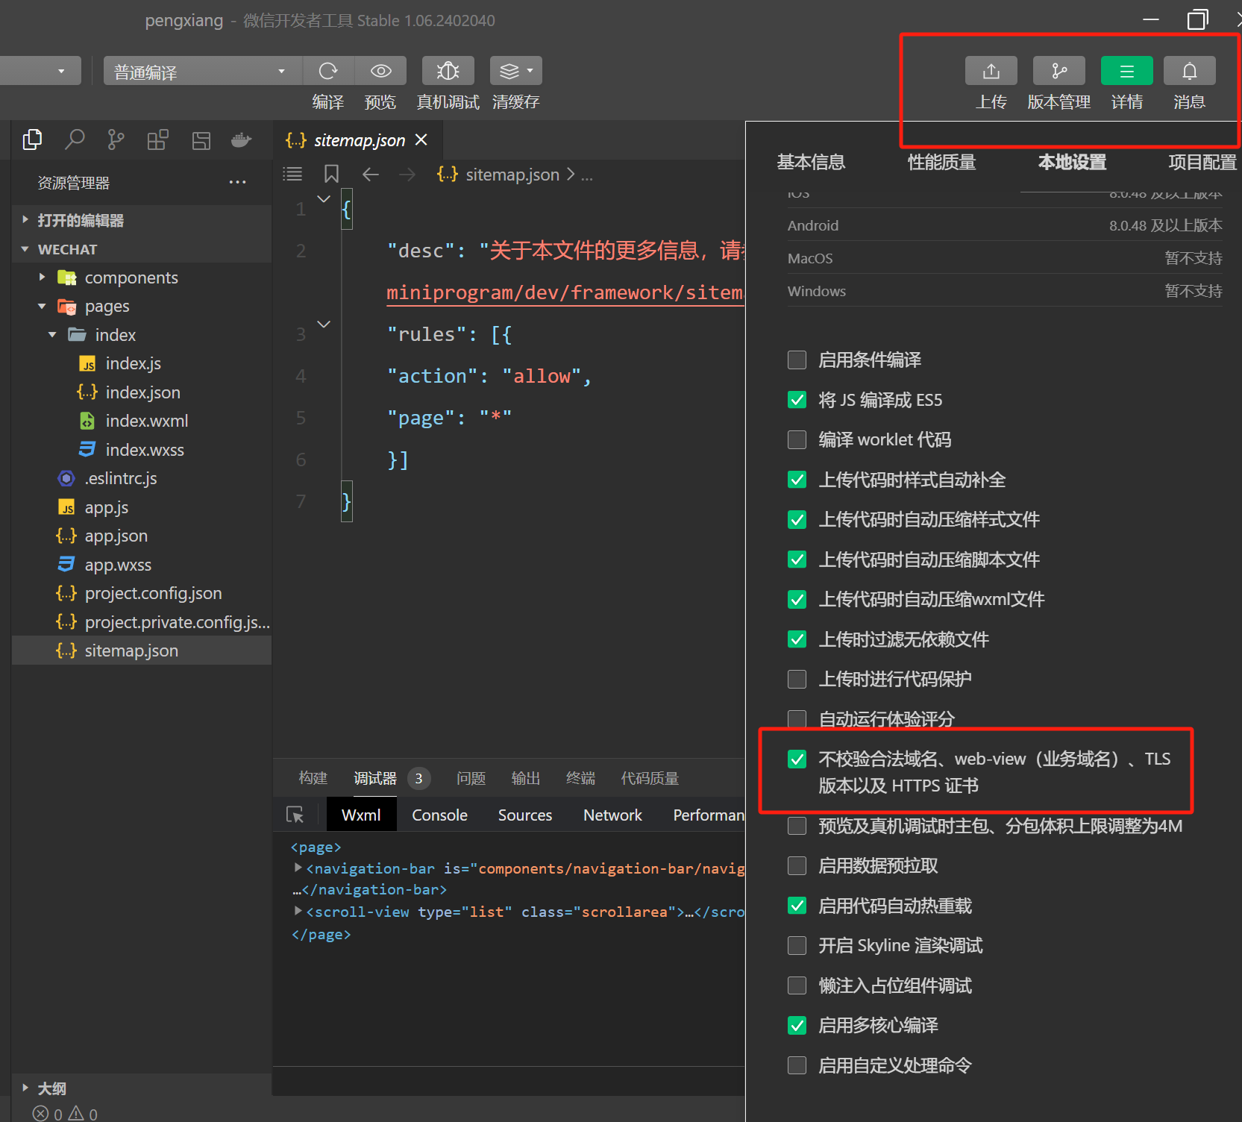Image resolution: width=1242 pixels, height=1122 pixels.
Task: Open the Console debugger tab
Action: click(x=439, y=815)
